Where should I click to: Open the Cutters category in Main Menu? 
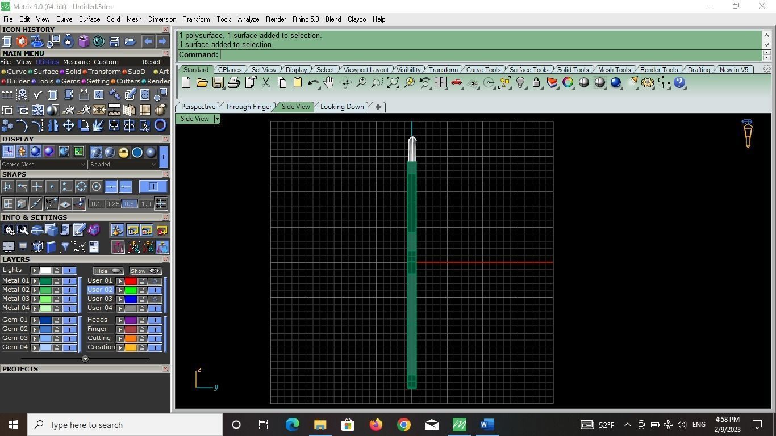click(126, 81)
